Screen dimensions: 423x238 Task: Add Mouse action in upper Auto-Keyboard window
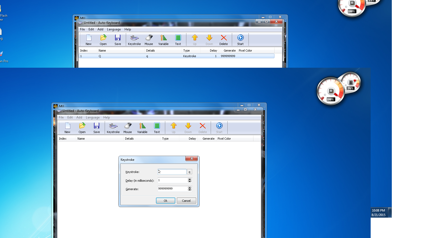pyautogui.click(x=149, y=40)
